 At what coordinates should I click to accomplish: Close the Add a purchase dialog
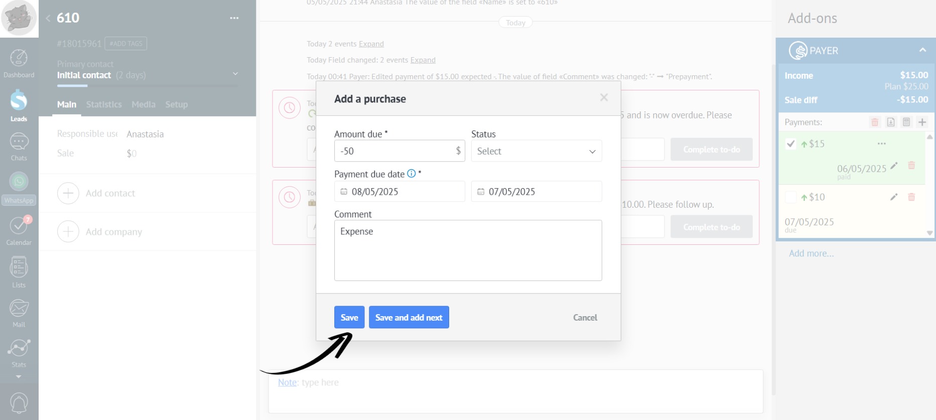pos(604,98)
